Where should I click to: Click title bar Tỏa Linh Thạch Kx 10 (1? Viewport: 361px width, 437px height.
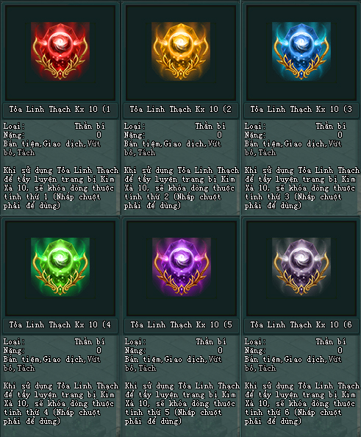tap(60, 109)
